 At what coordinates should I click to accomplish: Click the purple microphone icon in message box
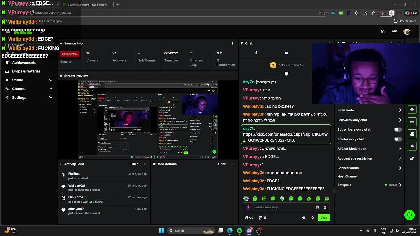click(x=248, y=207)
